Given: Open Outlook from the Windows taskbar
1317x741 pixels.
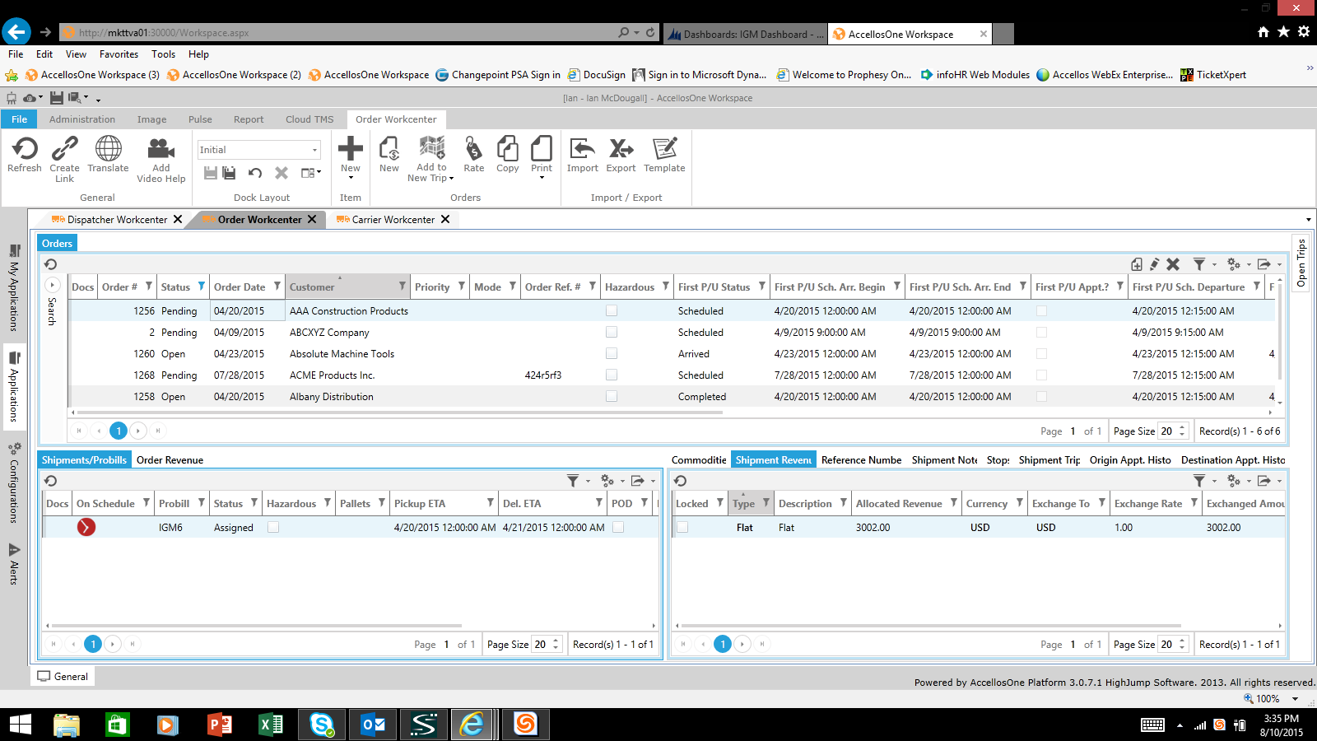Looking at the screenshot, I should [x=373, y=725].
